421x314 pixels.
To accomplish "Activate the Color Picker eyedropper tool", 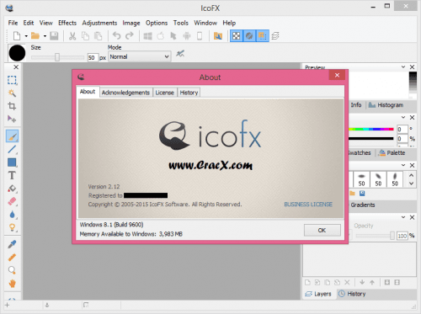I will pyautogui.click(x=12, y=244).
